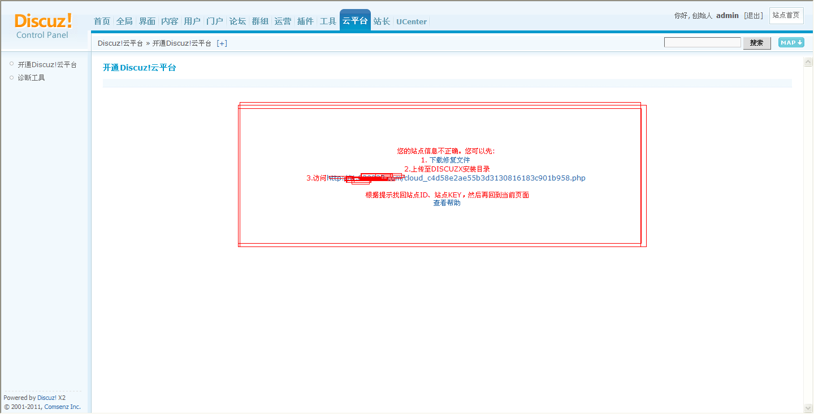Click the 您的站点信息不正确 message
This screenshot has height=414, width=814.
point(446,151)
